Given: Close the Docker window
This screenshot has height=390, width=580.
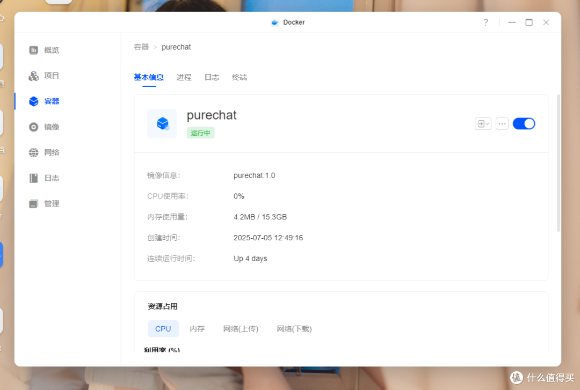Looking at the screenshot, I should point(546,23).
